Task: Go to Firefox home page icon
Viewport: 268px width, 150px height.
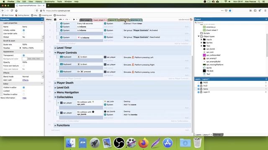Action: click(16, 10)
